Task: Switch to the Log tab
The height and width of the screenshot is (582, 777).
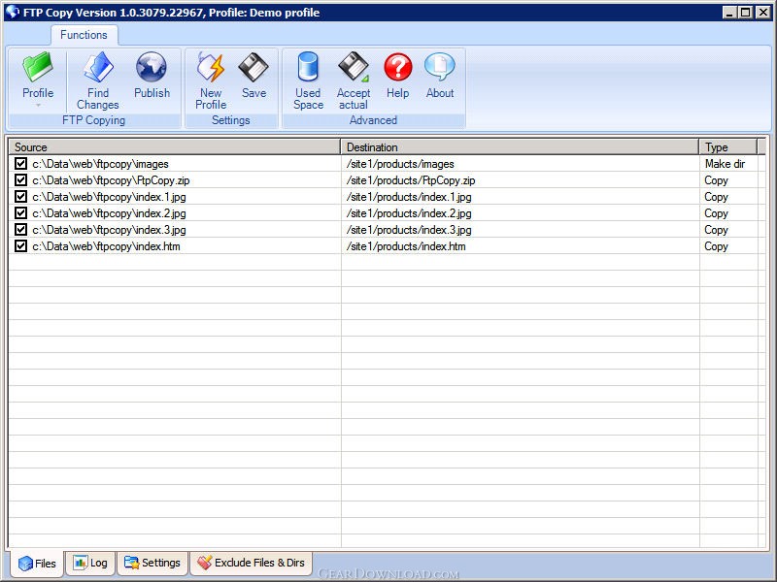Action: coord(90,563)
